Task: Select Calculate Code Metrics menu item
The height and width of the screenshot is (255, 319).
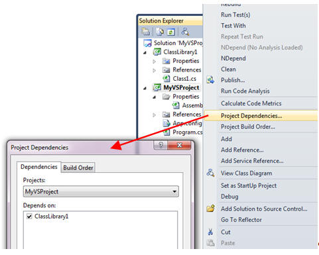Action: coord(251,103)
